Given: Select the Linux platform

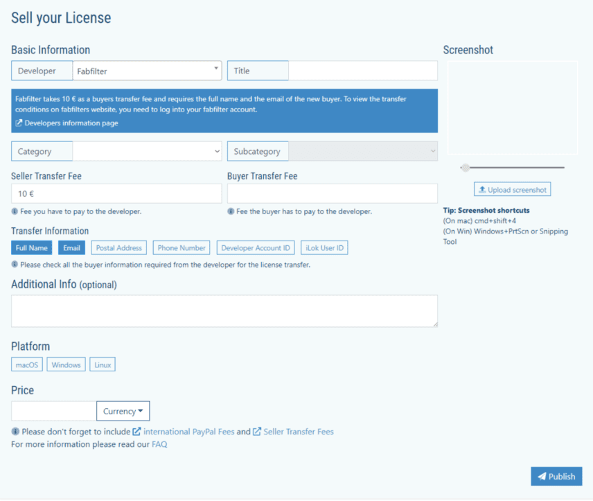Looking at the screenshot, I should pos(103,364).
